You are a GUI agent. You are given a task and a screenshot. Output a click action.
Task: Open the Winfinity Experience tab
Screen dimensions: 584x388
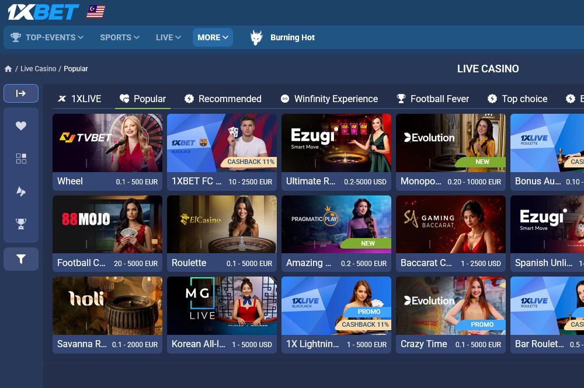(329, 99)
